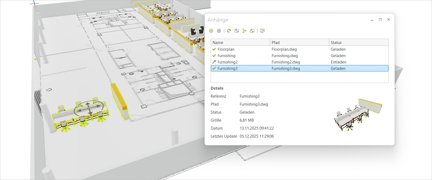432x180 pixels.
Task: Click the Geladen status in the Furnishing row
Action: coord(338,56)
